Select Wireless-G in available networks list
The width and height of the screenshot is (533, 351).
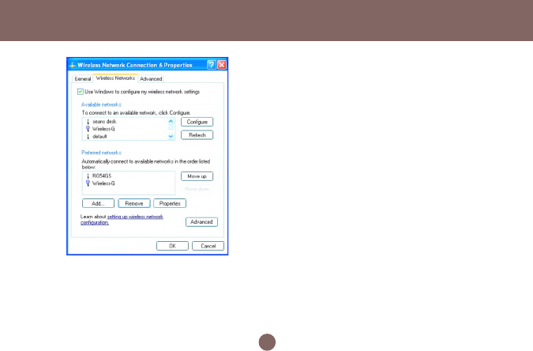[x=103, y=129]
